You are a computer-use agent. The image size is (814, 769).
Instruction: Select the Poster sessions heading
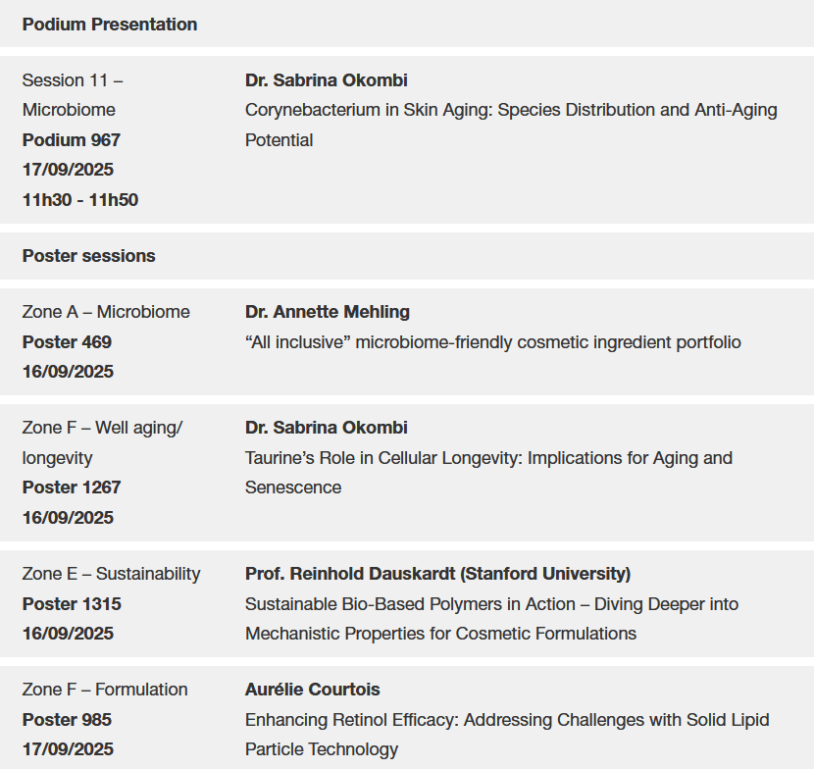(89, 256)
